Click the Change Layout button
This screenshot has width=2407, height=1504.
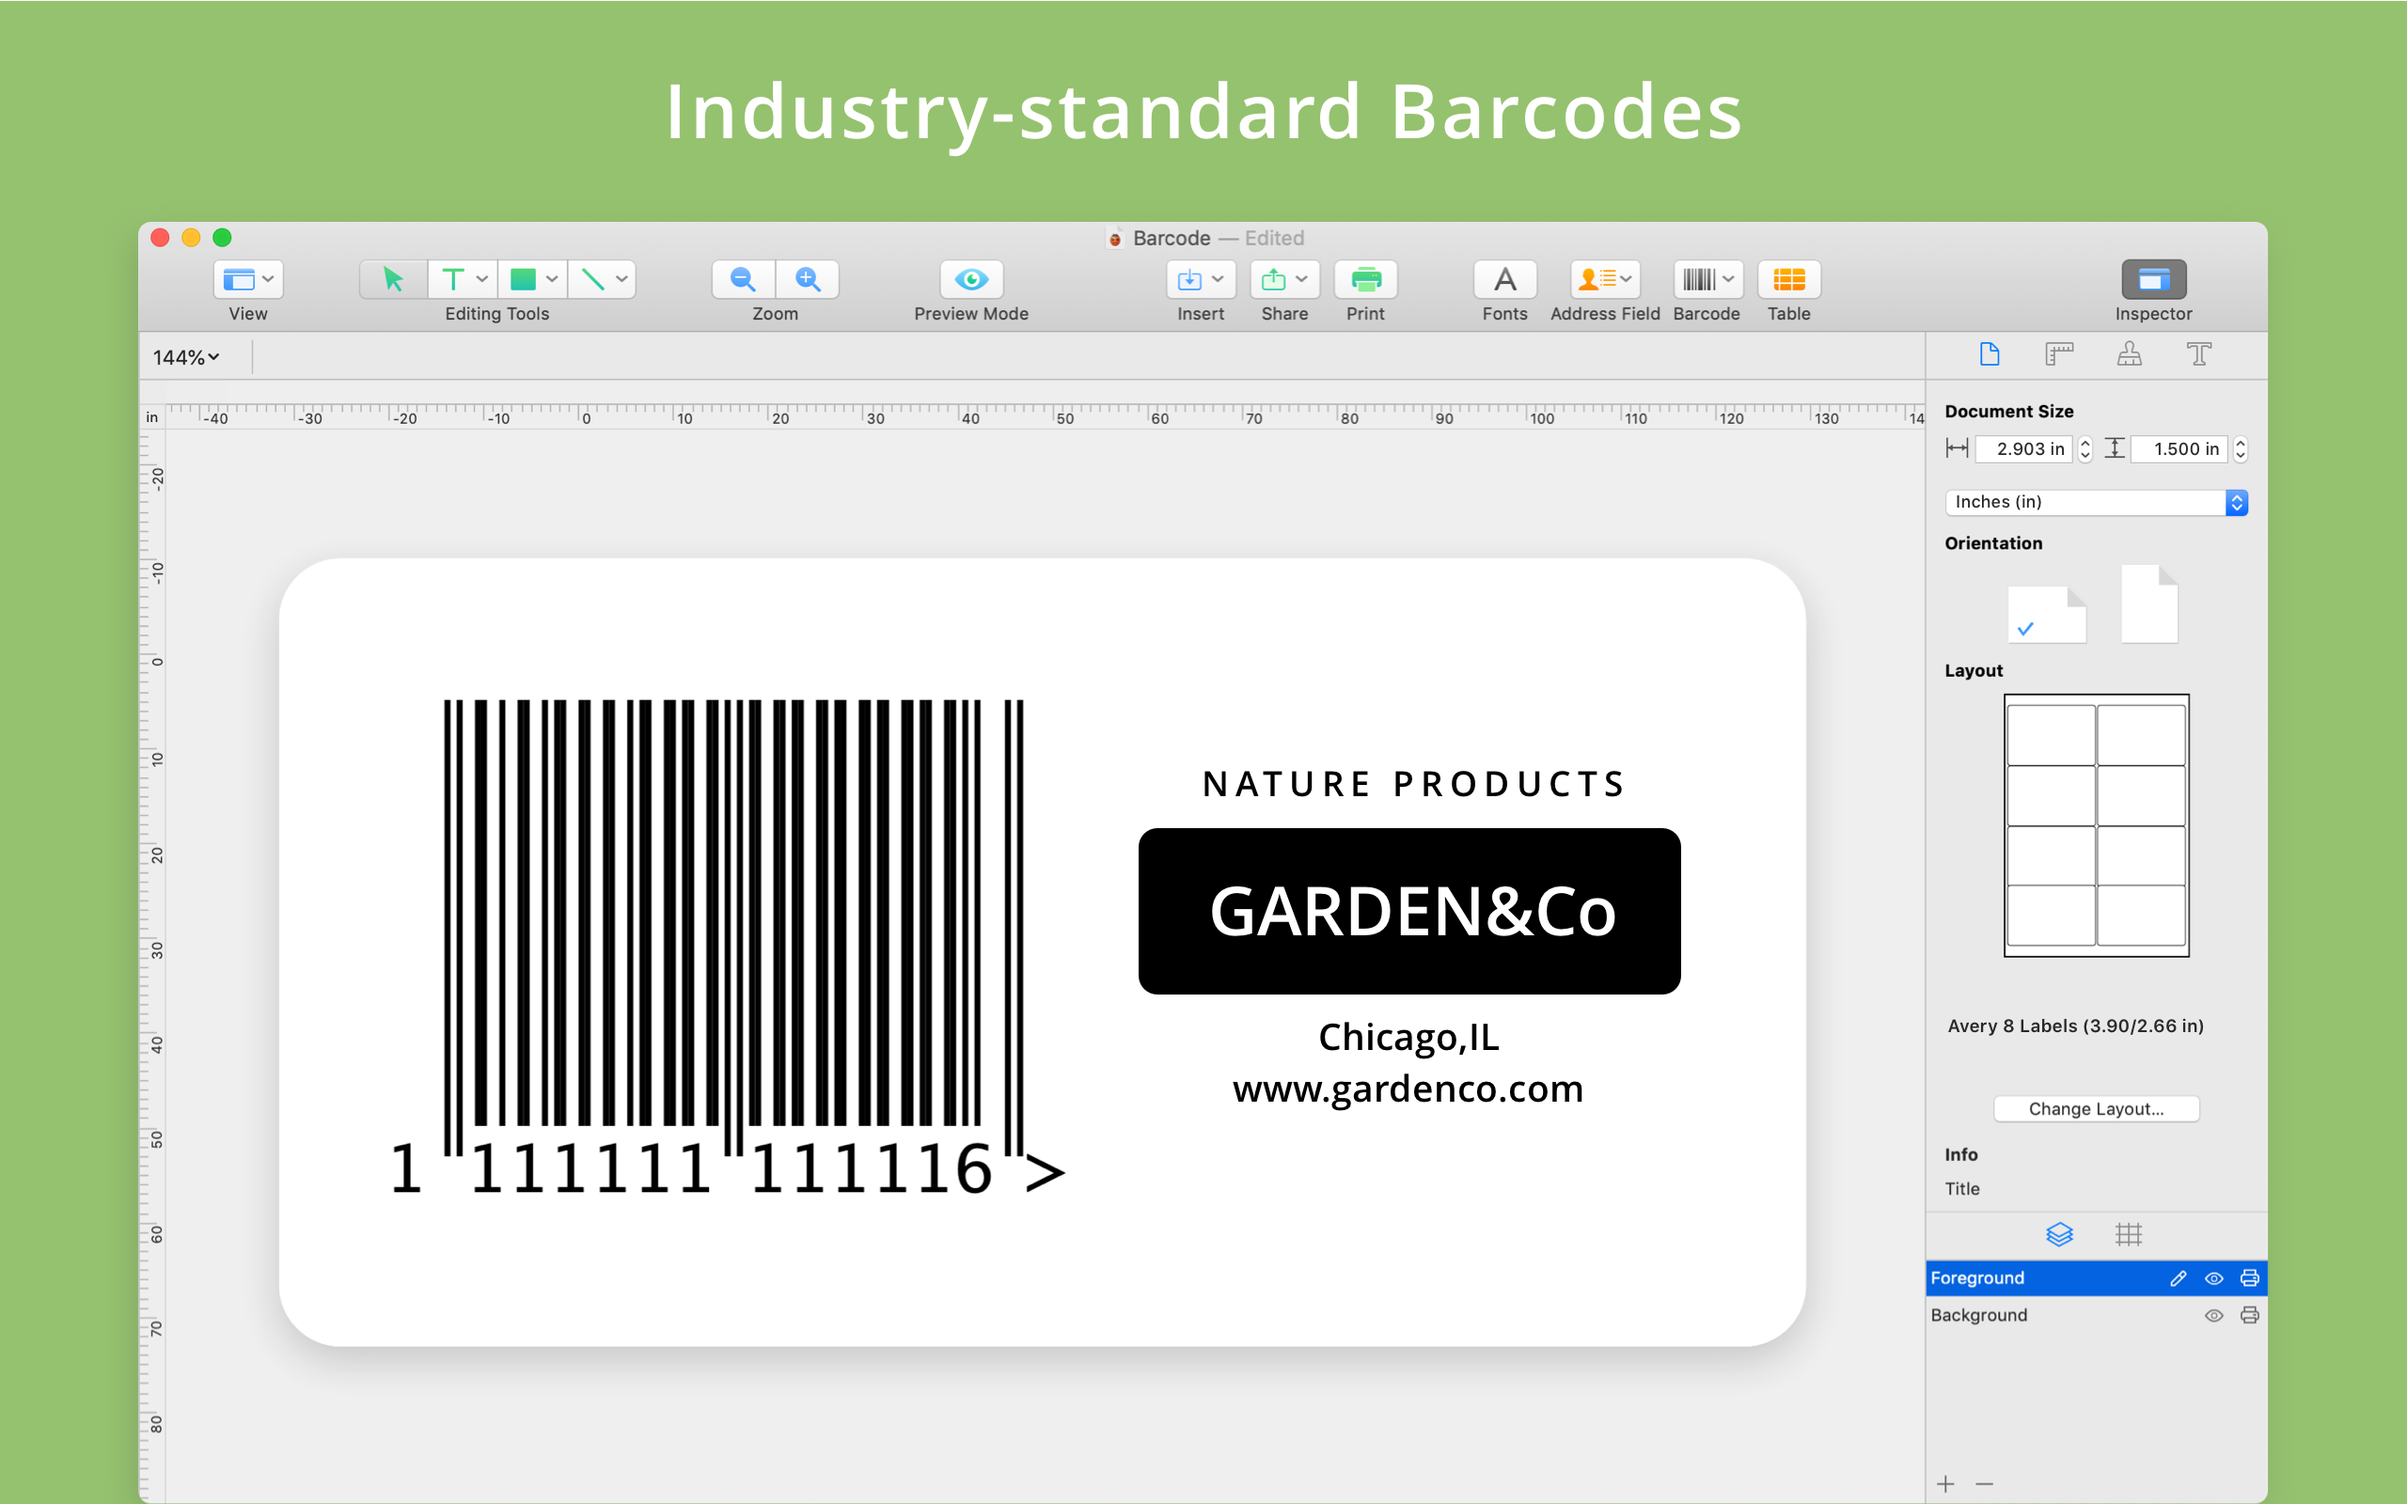tap(2095, 1108)
